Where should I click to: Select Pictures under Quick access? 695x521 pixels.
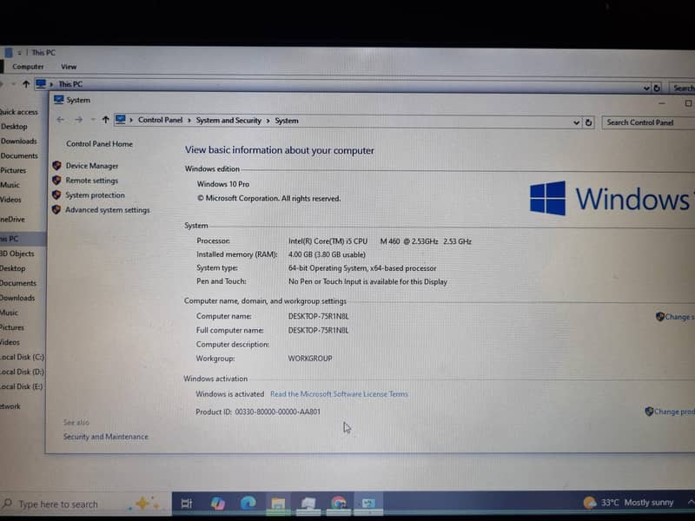coord(13,170)
